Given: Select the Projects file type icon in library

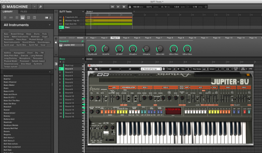Looking at the screenshot, I should tap(5, 18).
